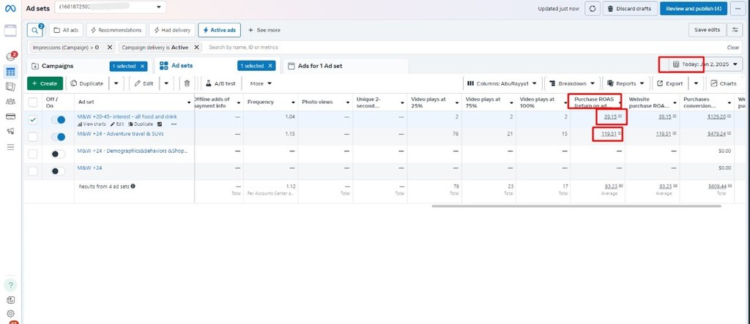
Task: Turn on the M&W +24 ad set toggle
Action: click(x=59, y=171)
